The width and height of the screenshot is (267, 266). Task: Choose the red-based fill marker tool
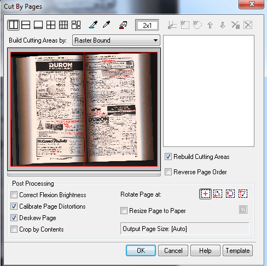[x=123, y=25]
